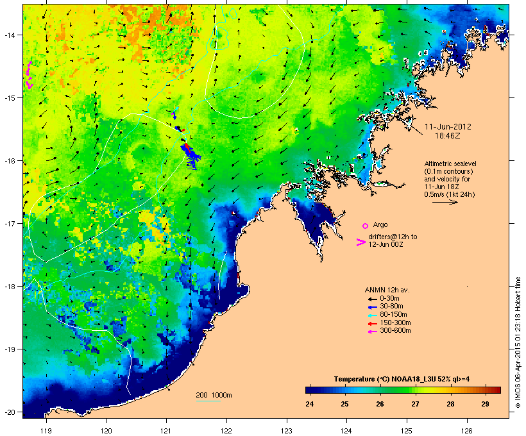Click the magenta drifter track at the map's western edge
The height and width of the screenshot is (436, 526).
point(29,75)
